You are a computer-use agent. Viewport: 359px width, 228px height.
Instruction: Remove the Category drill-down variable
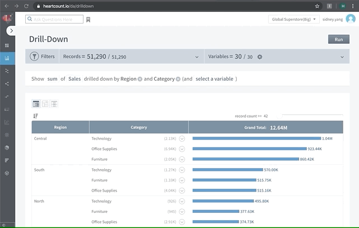click(x=178, y=79)
